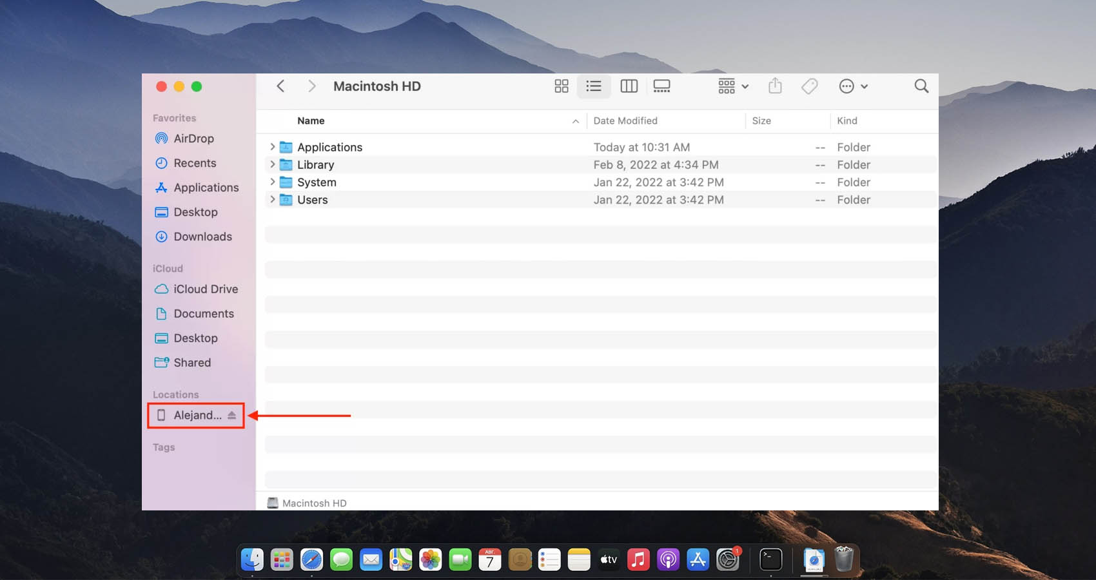Click the Edit Tags icon
The height and width of the screenshot is (580, 1096).
coord(809,86)
